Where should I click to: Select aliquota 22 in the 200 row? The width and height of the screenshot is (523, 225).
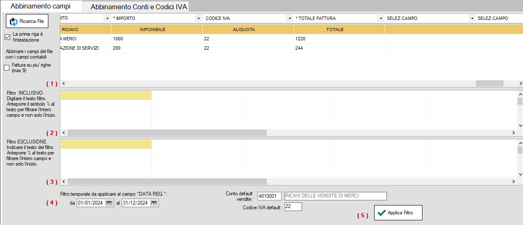[x=248, y=48]
